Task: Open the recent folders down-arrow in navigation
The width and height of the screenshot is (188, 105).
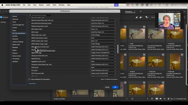Action: click(6, 11)
